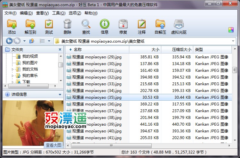Open the 信息 (Info) icon
The height and width of the screenshot is (158, 240).
coord(105,26)
